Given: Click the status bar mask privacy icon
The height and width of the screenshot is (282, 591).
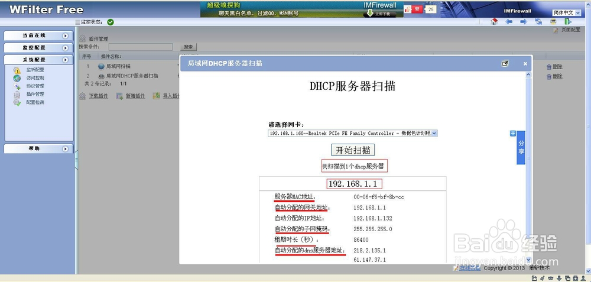Looking at the screenshot, I should (x=551, y=278).
